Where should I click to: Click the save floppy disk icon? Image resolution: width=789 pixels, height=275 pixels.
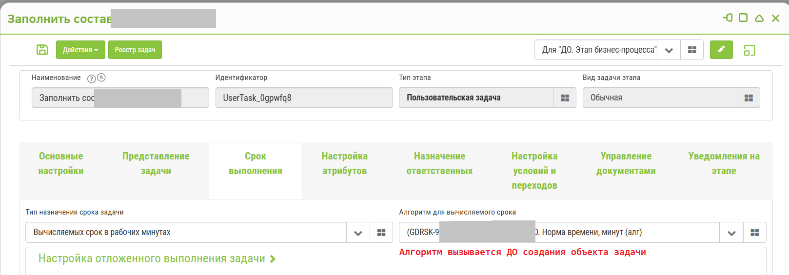pyautogui.click(x=42, y=50)
